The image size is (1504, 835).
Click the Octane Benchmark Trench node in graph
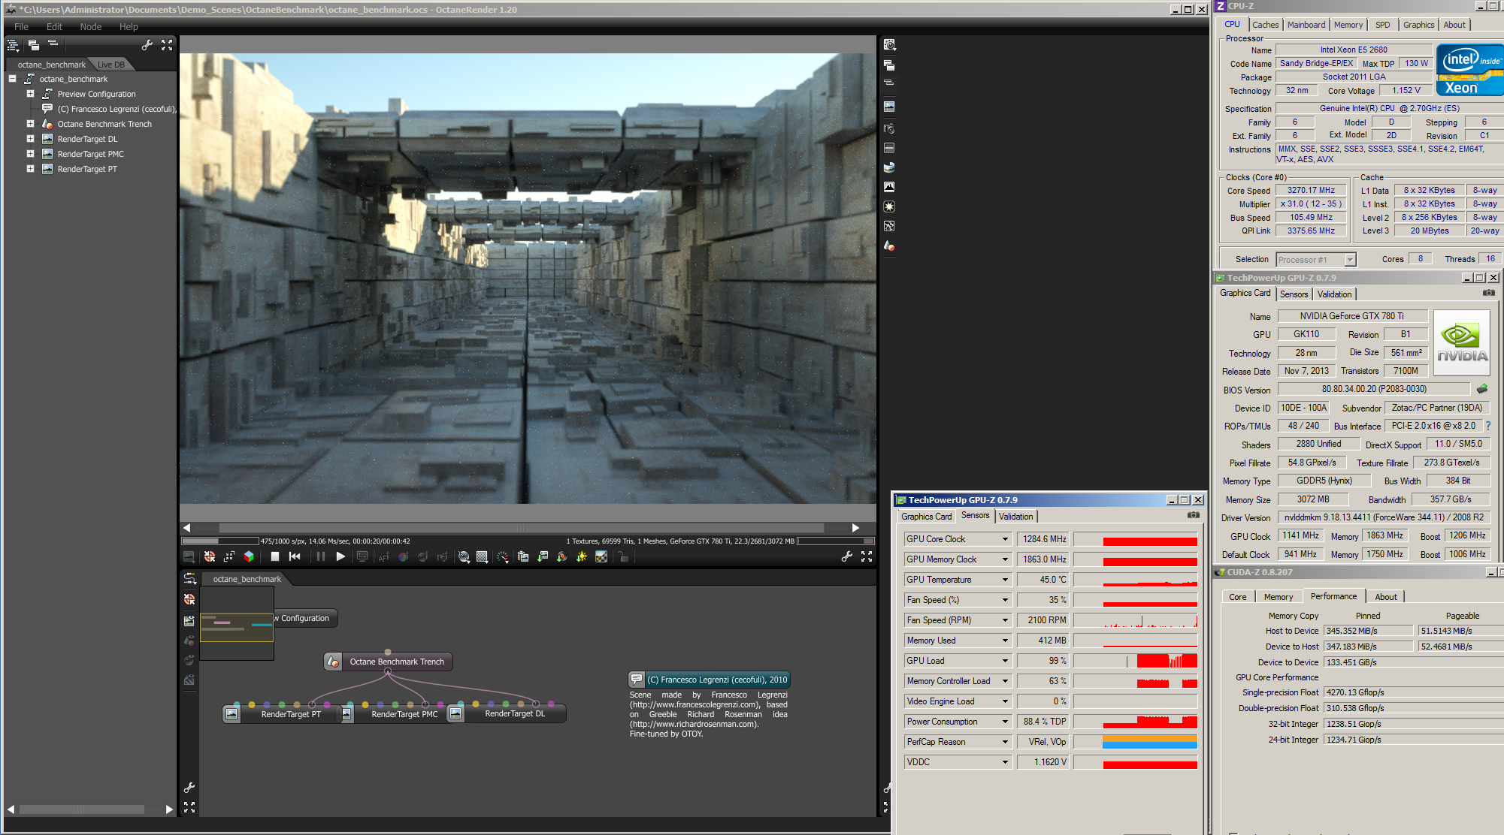[x=388, y=662]
